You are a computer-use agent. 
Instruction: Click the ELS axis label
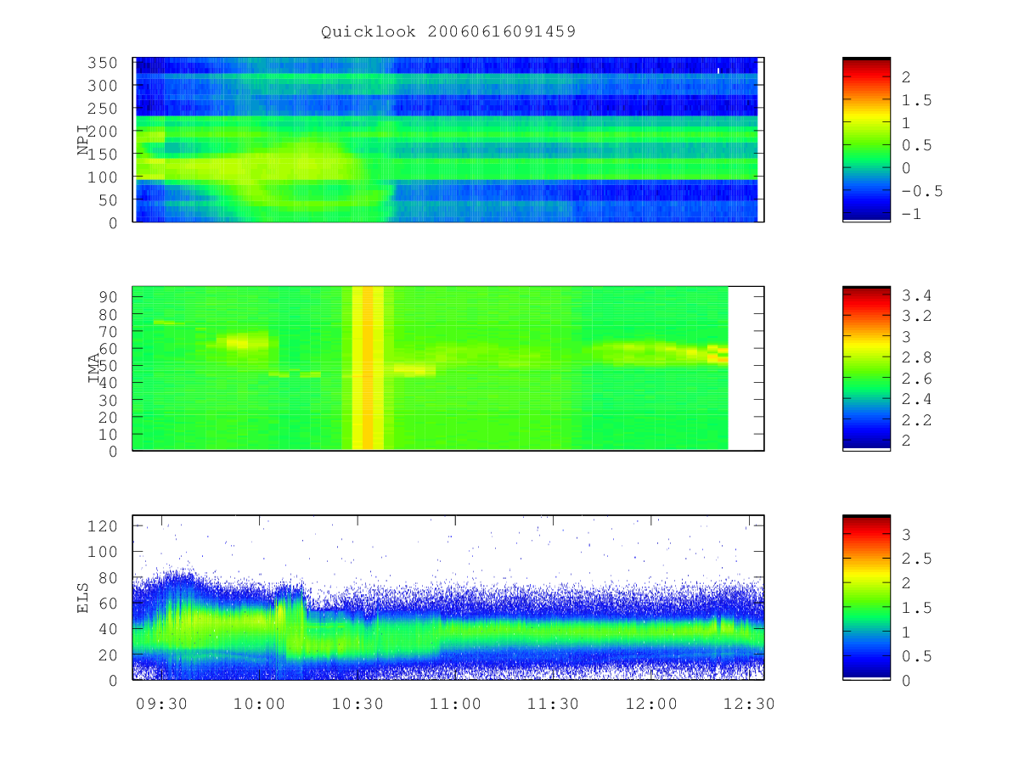pos(83,598)
